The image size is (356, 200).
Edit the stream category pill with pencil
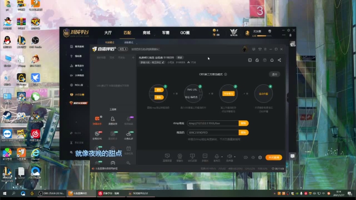(152, 62)
